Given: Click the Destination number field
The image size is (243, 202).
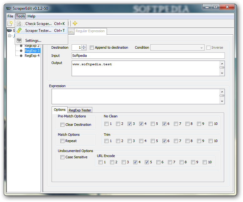Looking at the screenshot, I should (x=77, y=47).
